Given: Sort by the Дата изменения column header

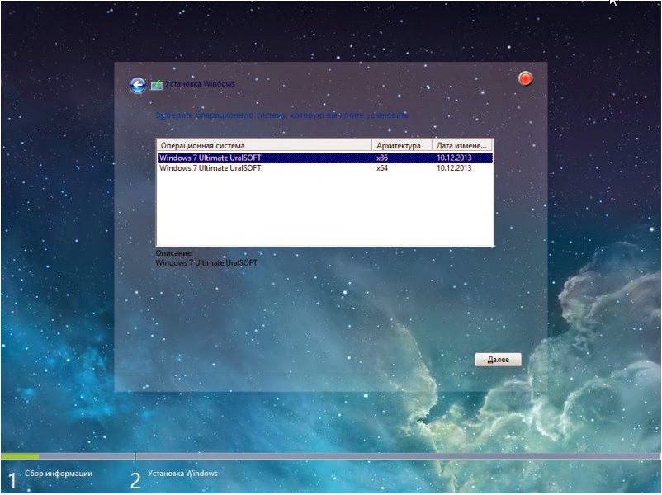Looking at the screenshot, I should (462, 145).
